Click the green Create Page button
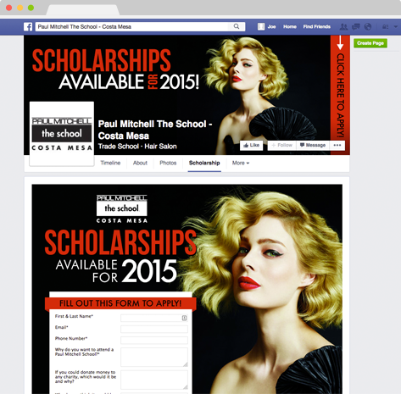The height and width of the screenshot is (394, 401). (370, 43)
